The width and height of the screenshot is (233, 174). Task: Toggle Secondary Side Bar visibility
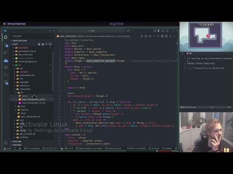[167, 30]
